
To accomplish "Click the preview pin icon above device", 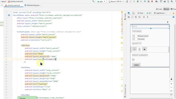I will [168, 22].
